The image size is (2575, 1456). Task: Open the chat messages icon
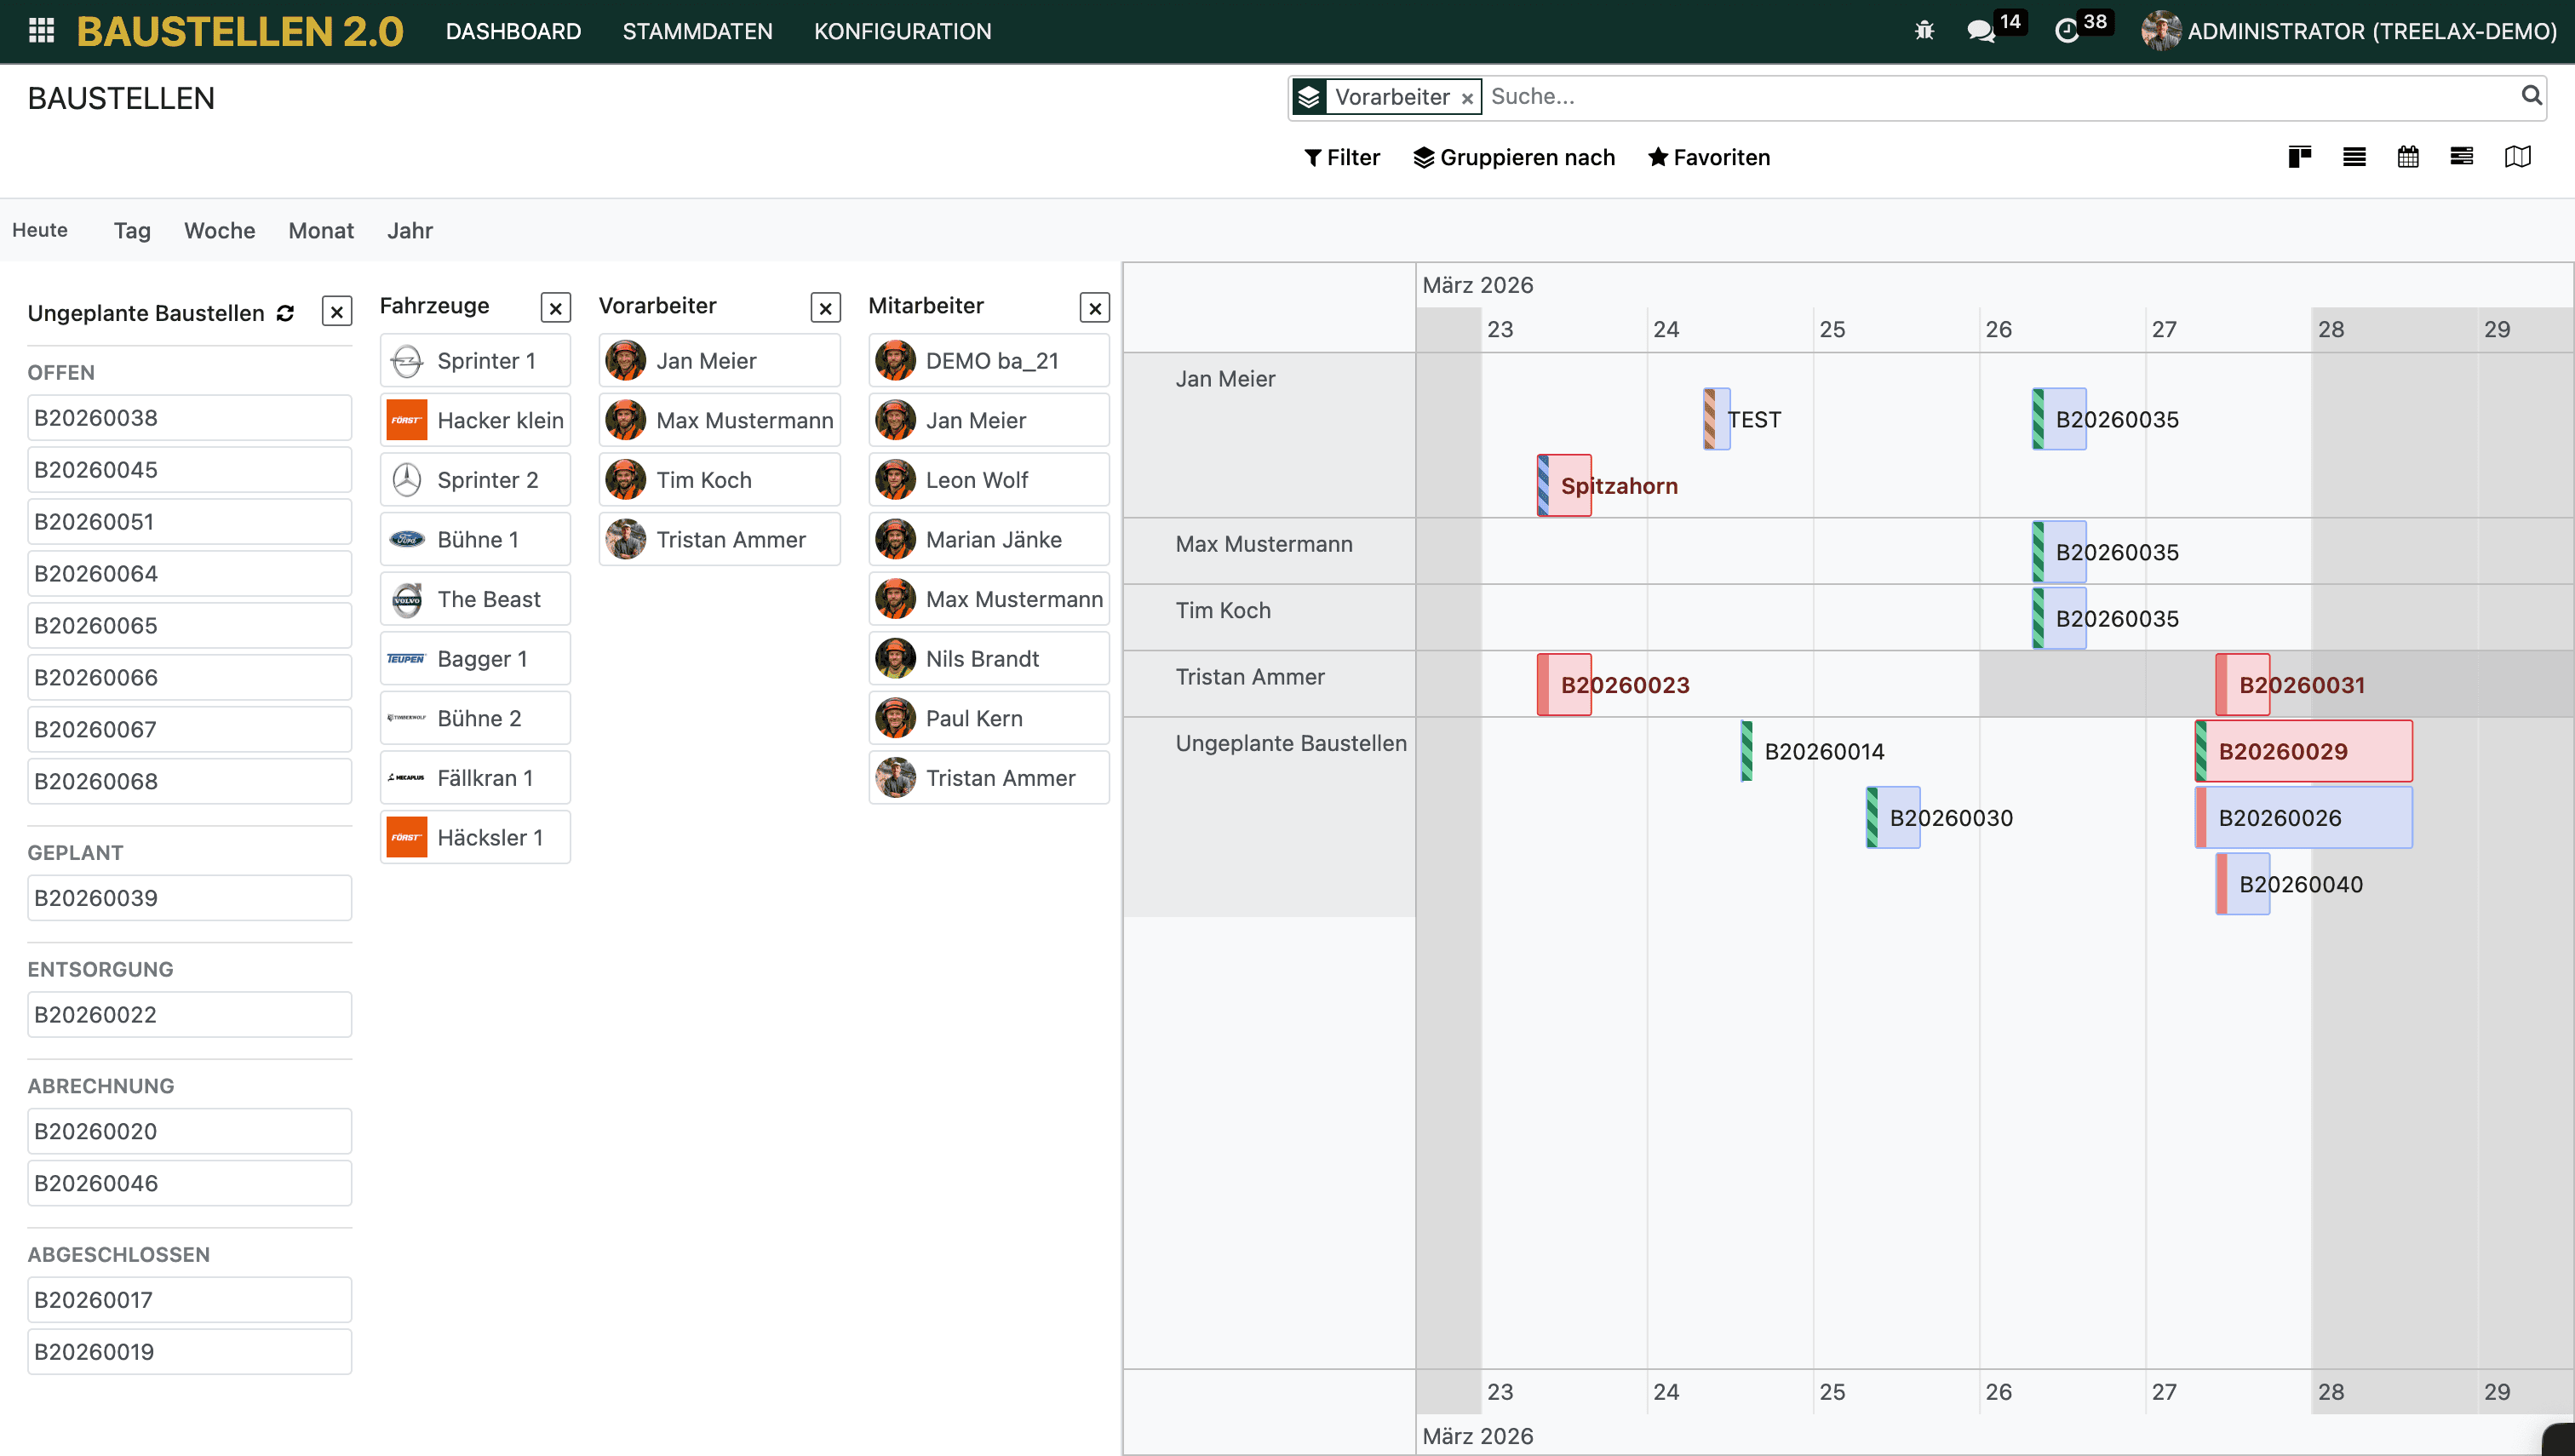[1980, 31]
